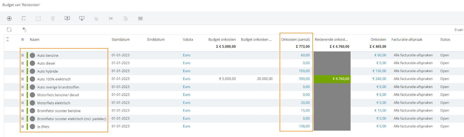
Task: Open the Euro link in Auto hybride row
Action: pos(186,71)
